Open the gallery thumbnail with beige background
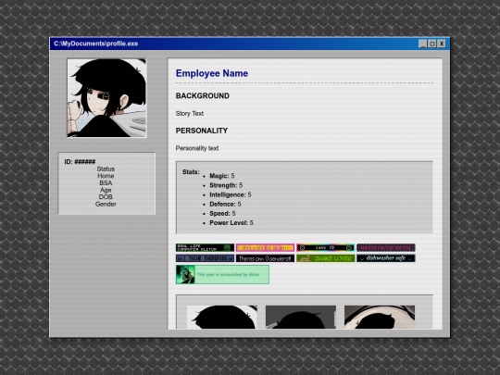 point(380,317)
